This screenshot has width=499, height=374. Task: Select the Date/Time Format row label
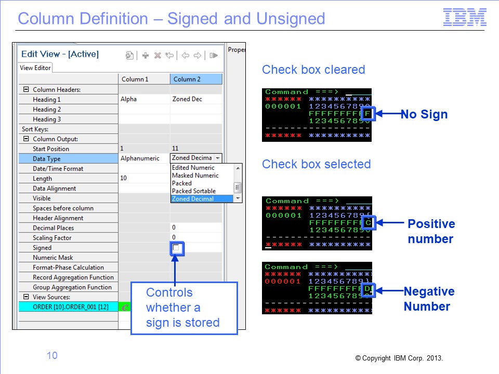(69, 168)
